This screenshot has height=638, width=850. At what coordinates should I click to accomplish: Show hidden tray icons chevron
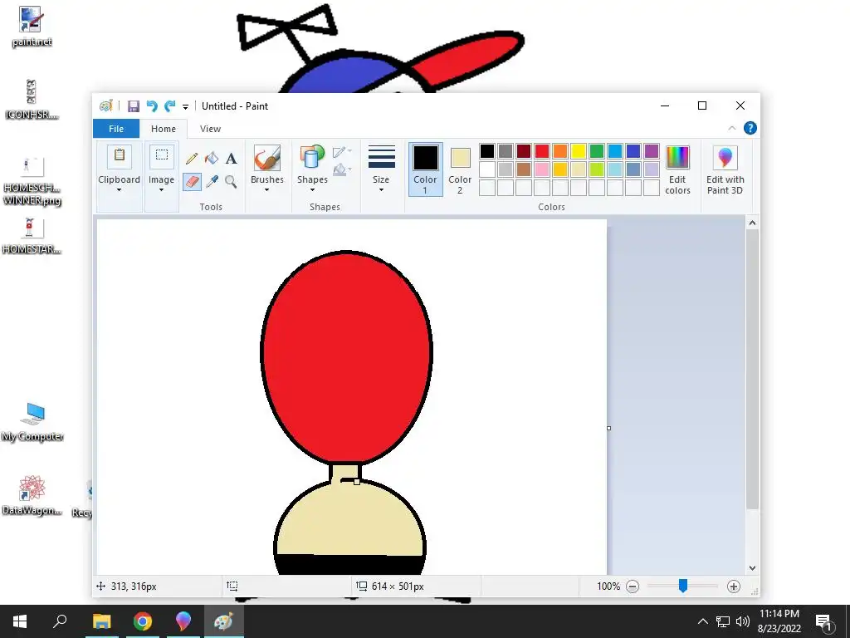(x=702, y=621)
